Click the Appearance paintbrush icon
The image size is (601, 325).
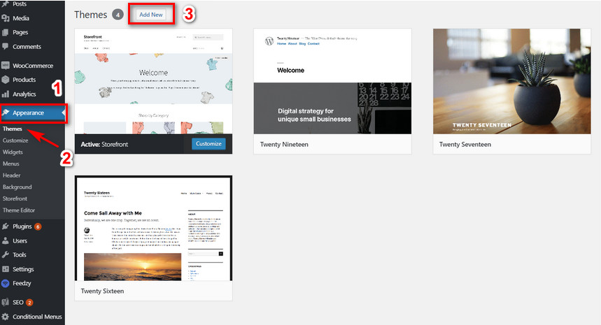[x=6, y=113]
